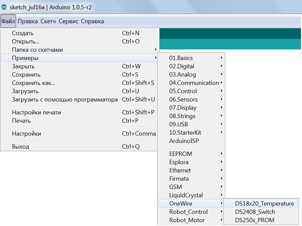Select Создать to create new sketch
The image size is (302, 226).
click(x=23, y=33)
